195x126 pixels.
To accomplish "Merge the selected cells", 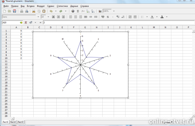I will click(x=91, y=17).
